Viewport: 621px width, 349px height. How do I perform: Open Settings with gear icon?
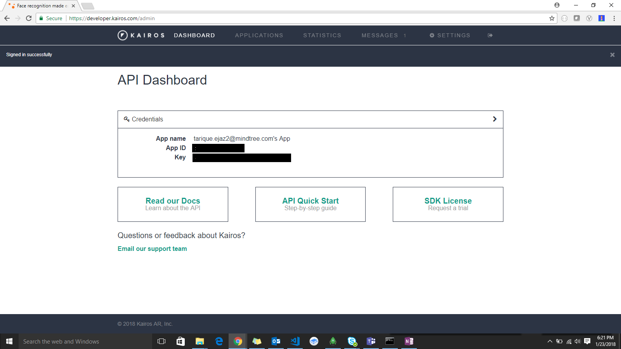pyautogui.click(x=450, y=35)
